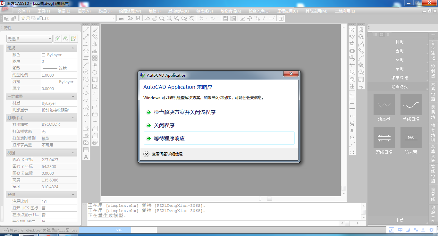Insert a table with table tool
The height and width of the screenshot is (236, 438).
point(86,150)
